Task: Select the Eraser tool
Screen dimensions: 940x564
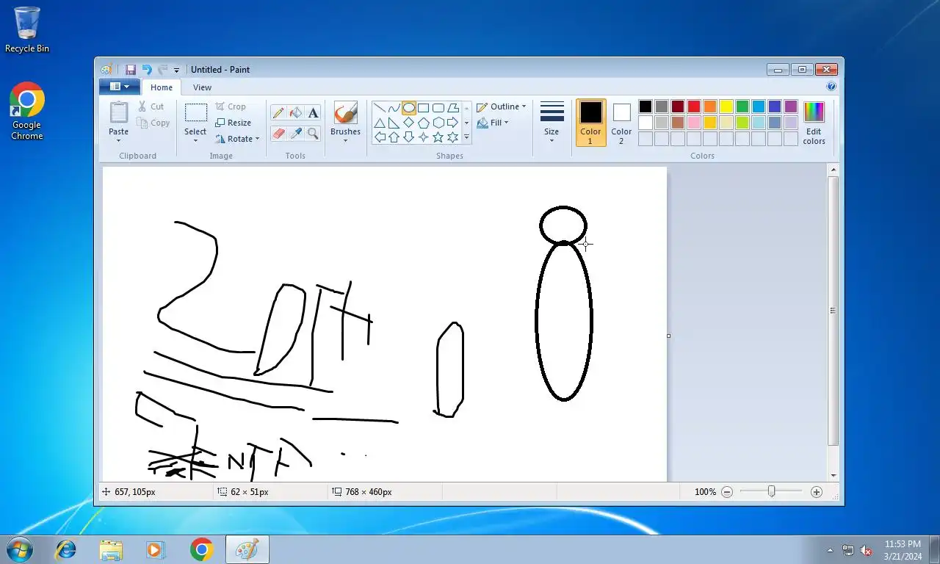Action: (278, 133)
